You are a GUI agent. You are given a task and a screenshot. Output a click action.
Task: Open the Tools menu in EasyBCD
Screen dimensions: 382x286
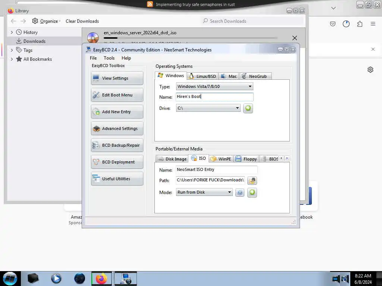109,58
